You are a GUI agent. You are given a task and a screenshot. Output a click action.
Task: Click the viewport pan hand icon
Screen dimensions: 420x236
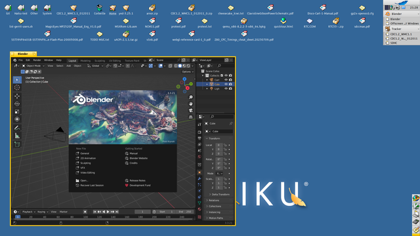(x=191, y=104)
